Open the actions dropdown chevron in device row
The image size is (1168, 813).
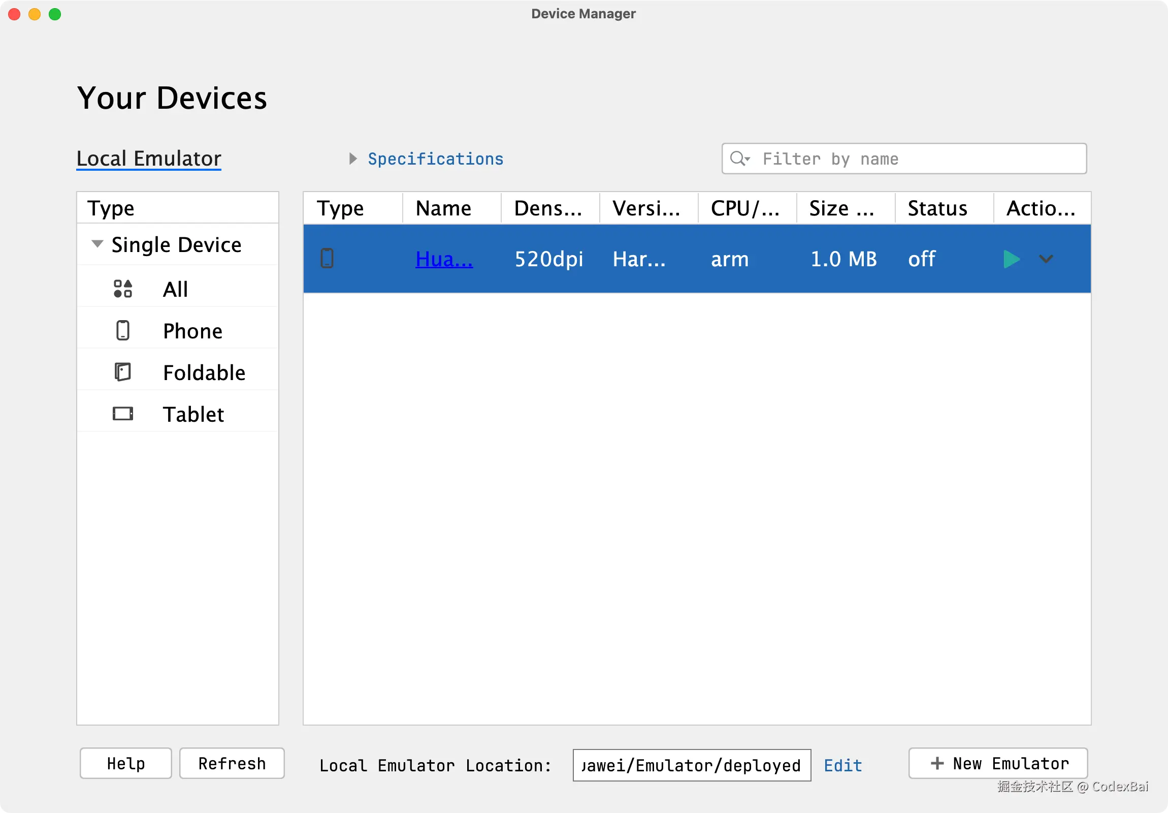coord(1046,259)
